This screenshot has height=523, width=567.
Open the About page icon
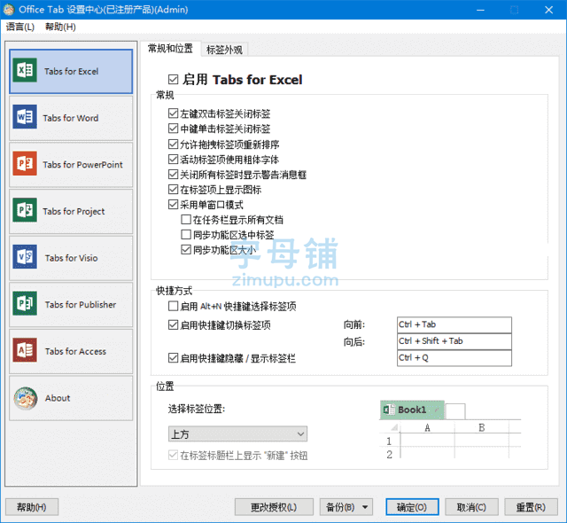pyautogui.click(x=26, y=398)
